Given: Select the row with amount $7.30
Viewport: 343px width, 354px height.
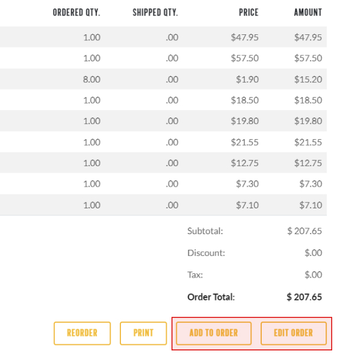Looking at the screenshot, I should (x=164, y=184).
